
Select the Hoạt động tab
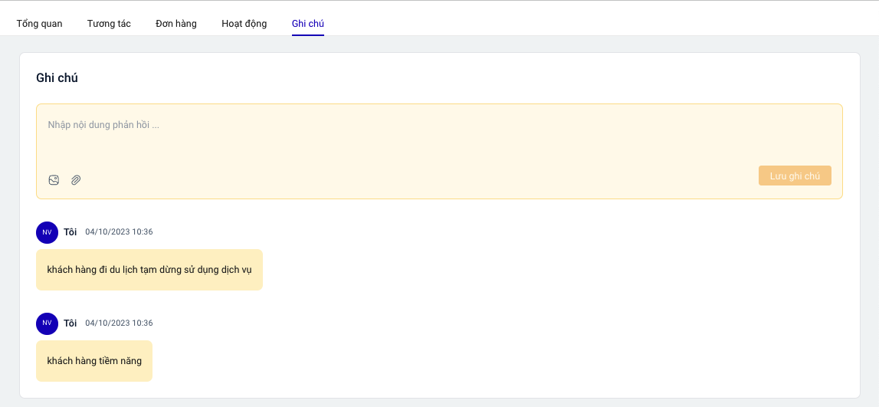pos(244,24)
